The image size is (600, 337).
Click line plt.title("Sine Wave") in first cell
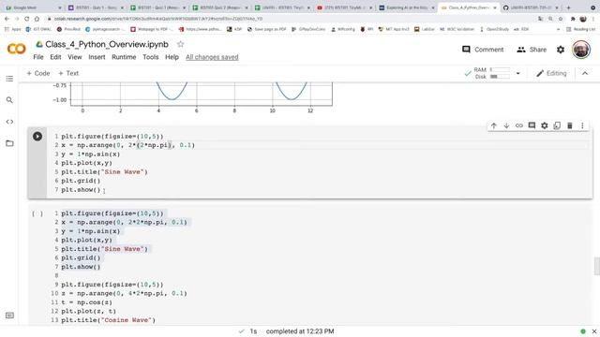pyautogui.click(x=104, y=172)
